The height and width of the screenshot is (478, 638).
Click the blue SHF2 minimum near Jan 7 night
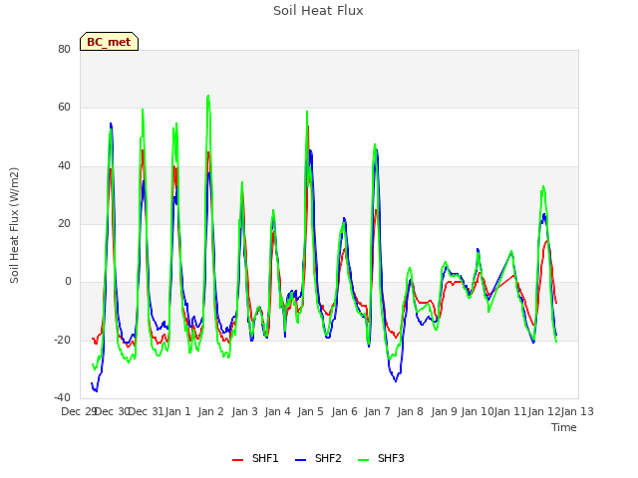pyautogui.click(x=396, y=380)
